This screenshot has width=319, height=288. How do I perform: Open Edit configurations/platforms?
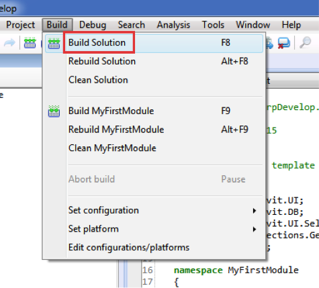[154, 248]
